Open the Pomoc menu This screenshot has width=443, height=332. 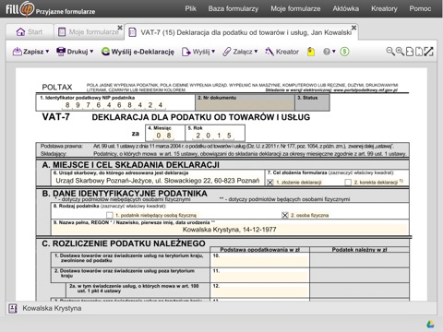point(420,8)
